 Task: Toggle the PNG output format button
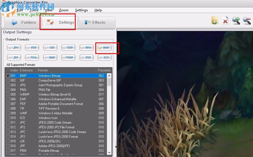tap(86, 48)
